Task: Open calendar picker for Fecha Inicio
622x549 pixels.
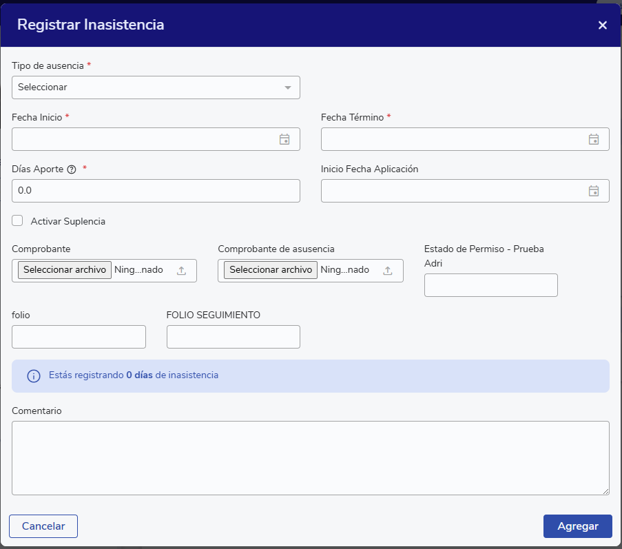Action: pos(284,139)
